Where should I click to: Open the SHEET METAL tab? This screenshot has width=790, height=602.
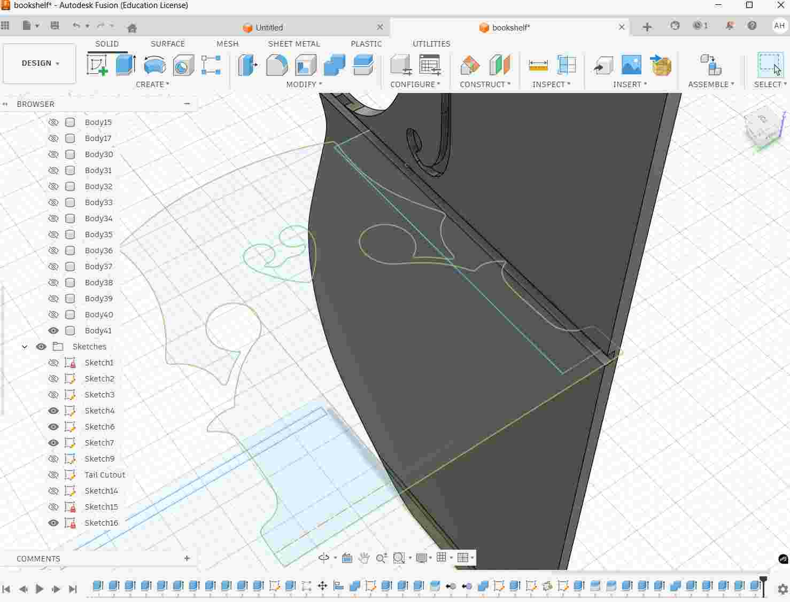pos(294,44)
